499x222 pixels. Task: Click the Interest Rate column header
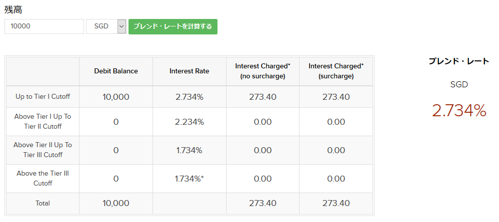[189, 71]
